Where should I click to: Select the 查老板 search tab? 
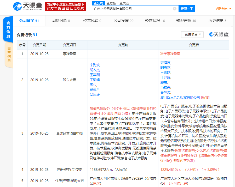coord(111,3)
